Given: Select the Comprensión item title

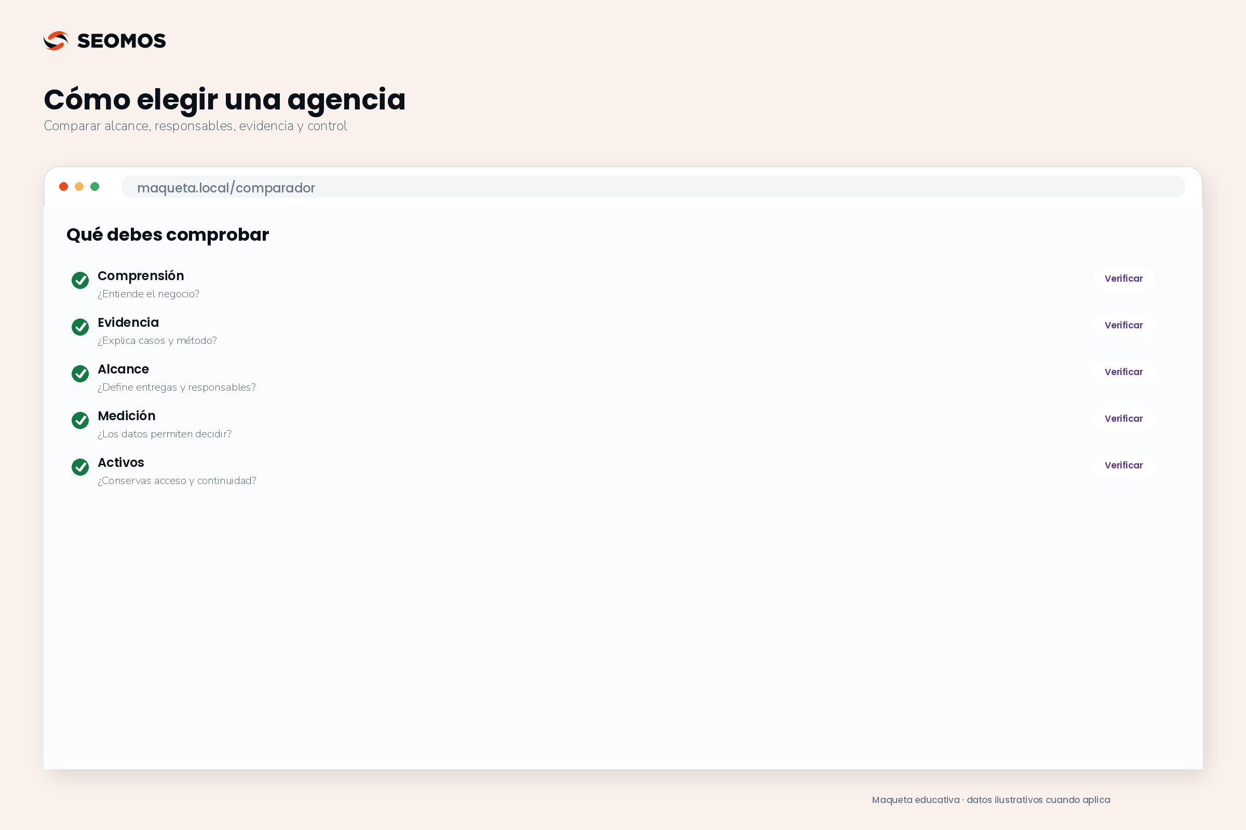Looking at the screenshot, I should [x=141, y=276].
